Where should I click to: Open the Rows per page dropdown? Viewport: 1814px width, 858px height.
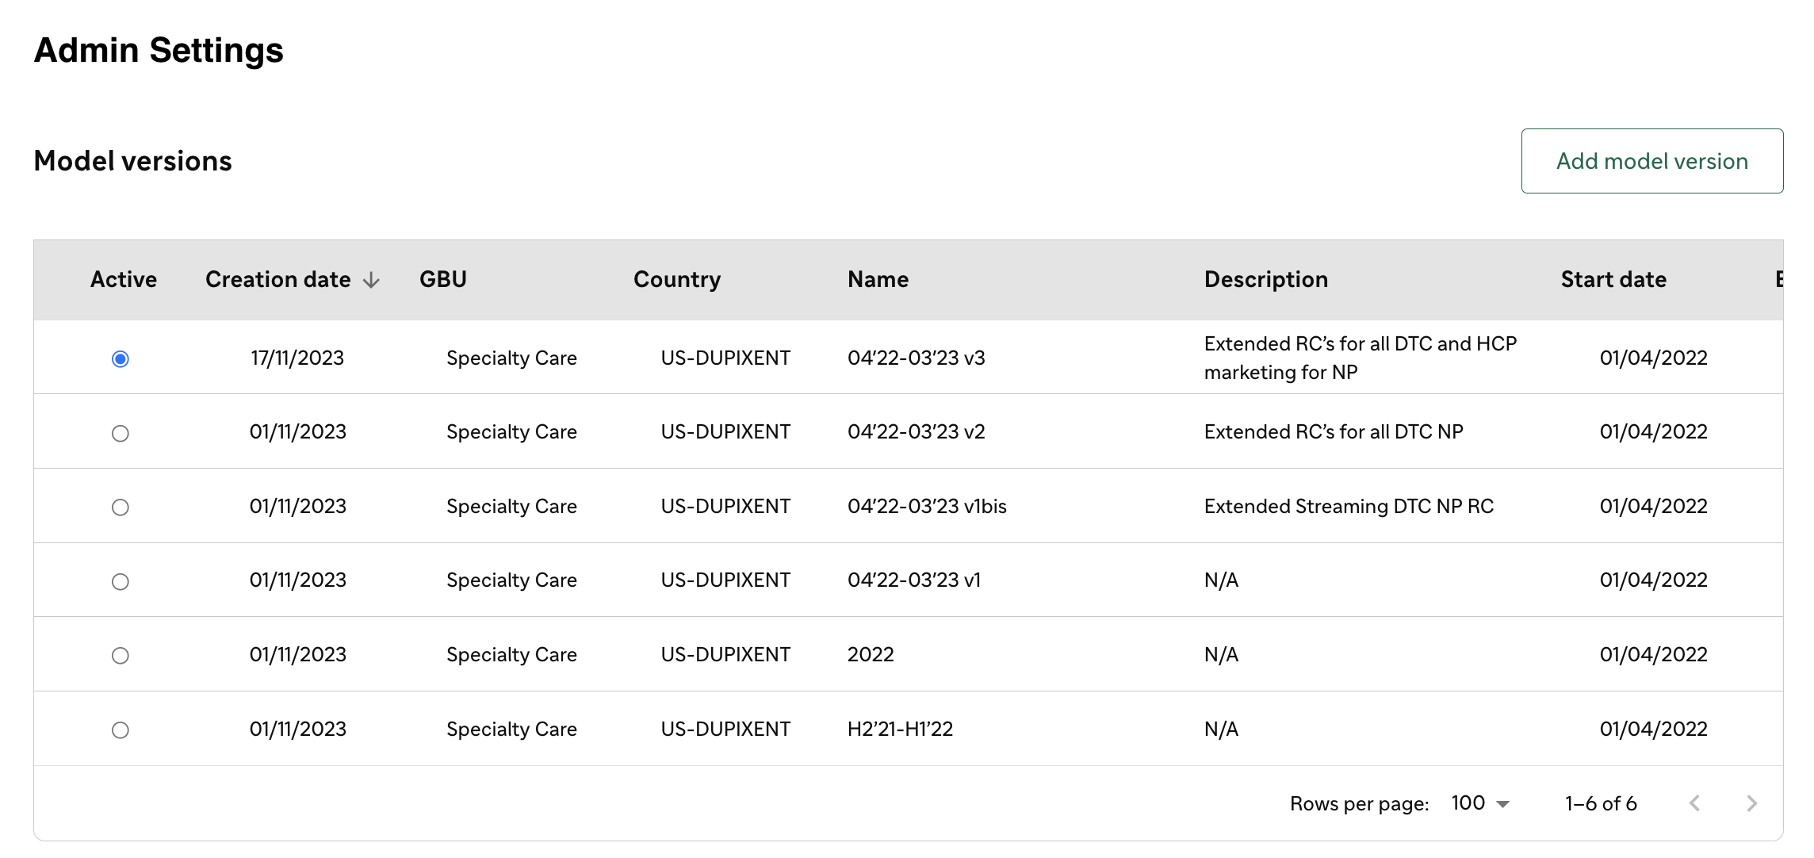tap(1480, 803)
